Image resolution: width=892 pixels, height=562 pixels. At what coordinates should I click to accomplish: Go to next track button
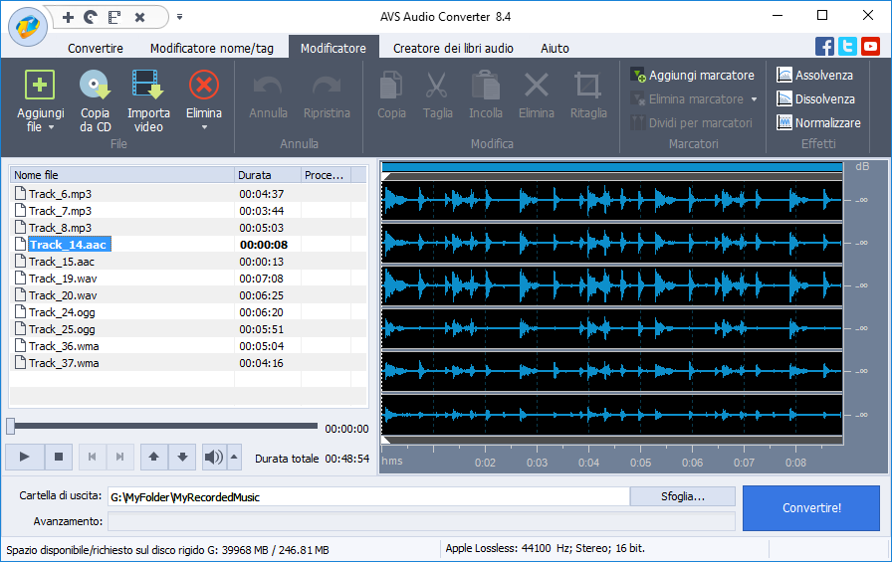(x=120, y=457)
